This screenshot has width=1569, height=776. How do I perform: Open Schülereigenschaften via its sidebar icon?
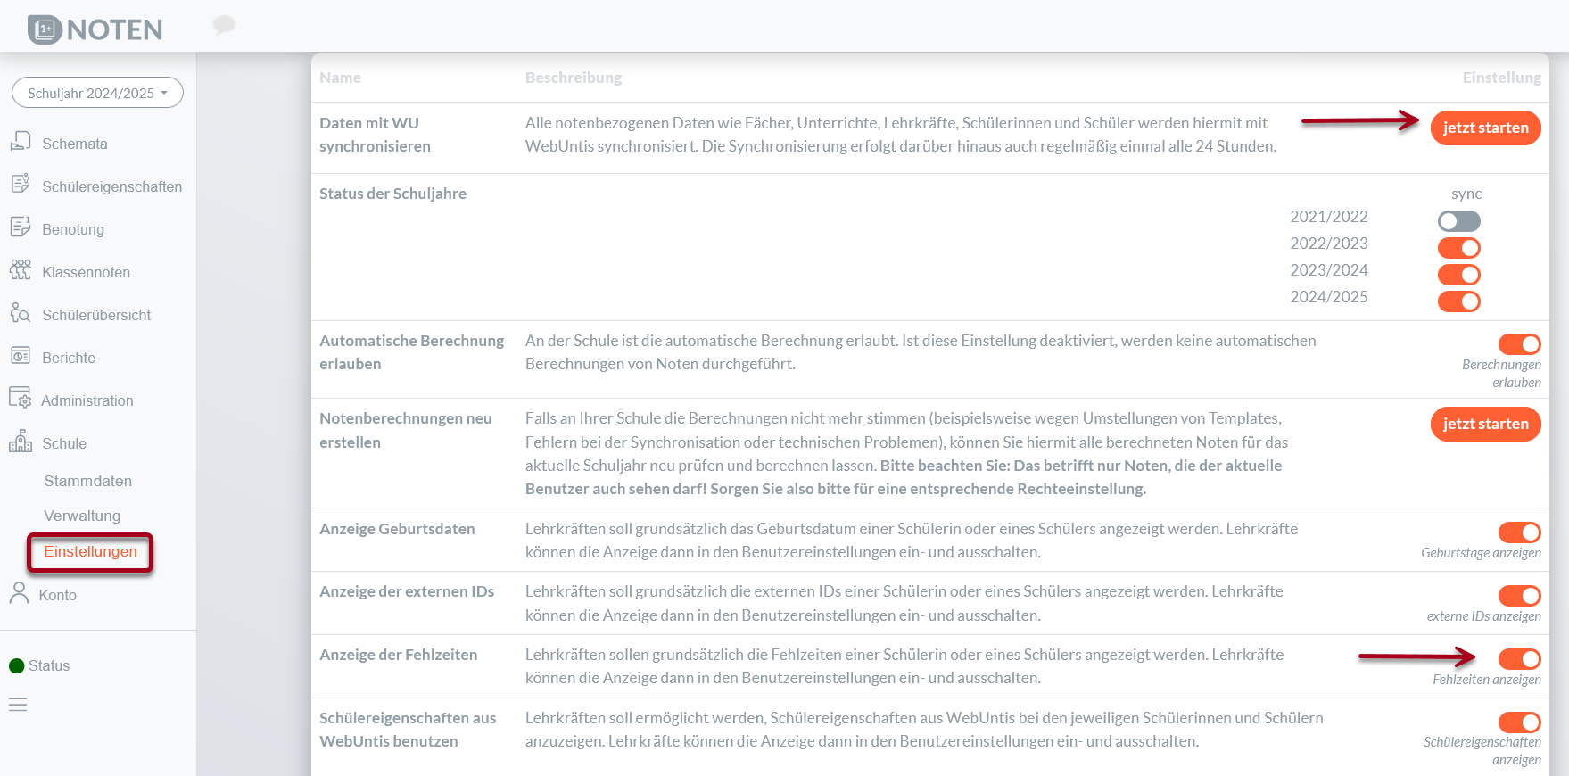(x=21, y=185)
